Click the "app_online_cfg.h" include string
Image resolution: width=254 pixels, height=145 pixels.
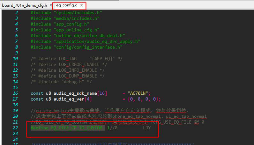click(x=77, y=30)
